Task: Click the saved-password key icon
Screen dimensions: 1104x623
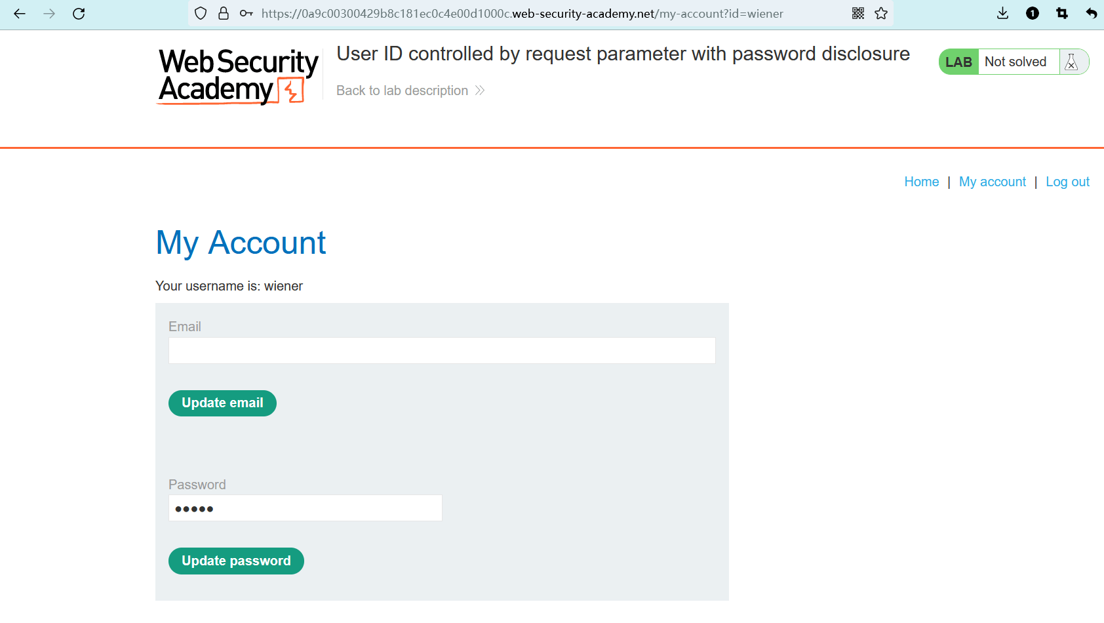Action: 246,14
